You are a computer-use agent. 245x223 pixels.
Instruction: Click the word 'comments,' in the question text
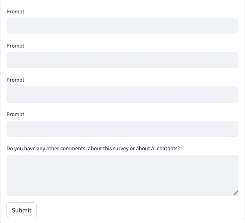pos(73,149)
